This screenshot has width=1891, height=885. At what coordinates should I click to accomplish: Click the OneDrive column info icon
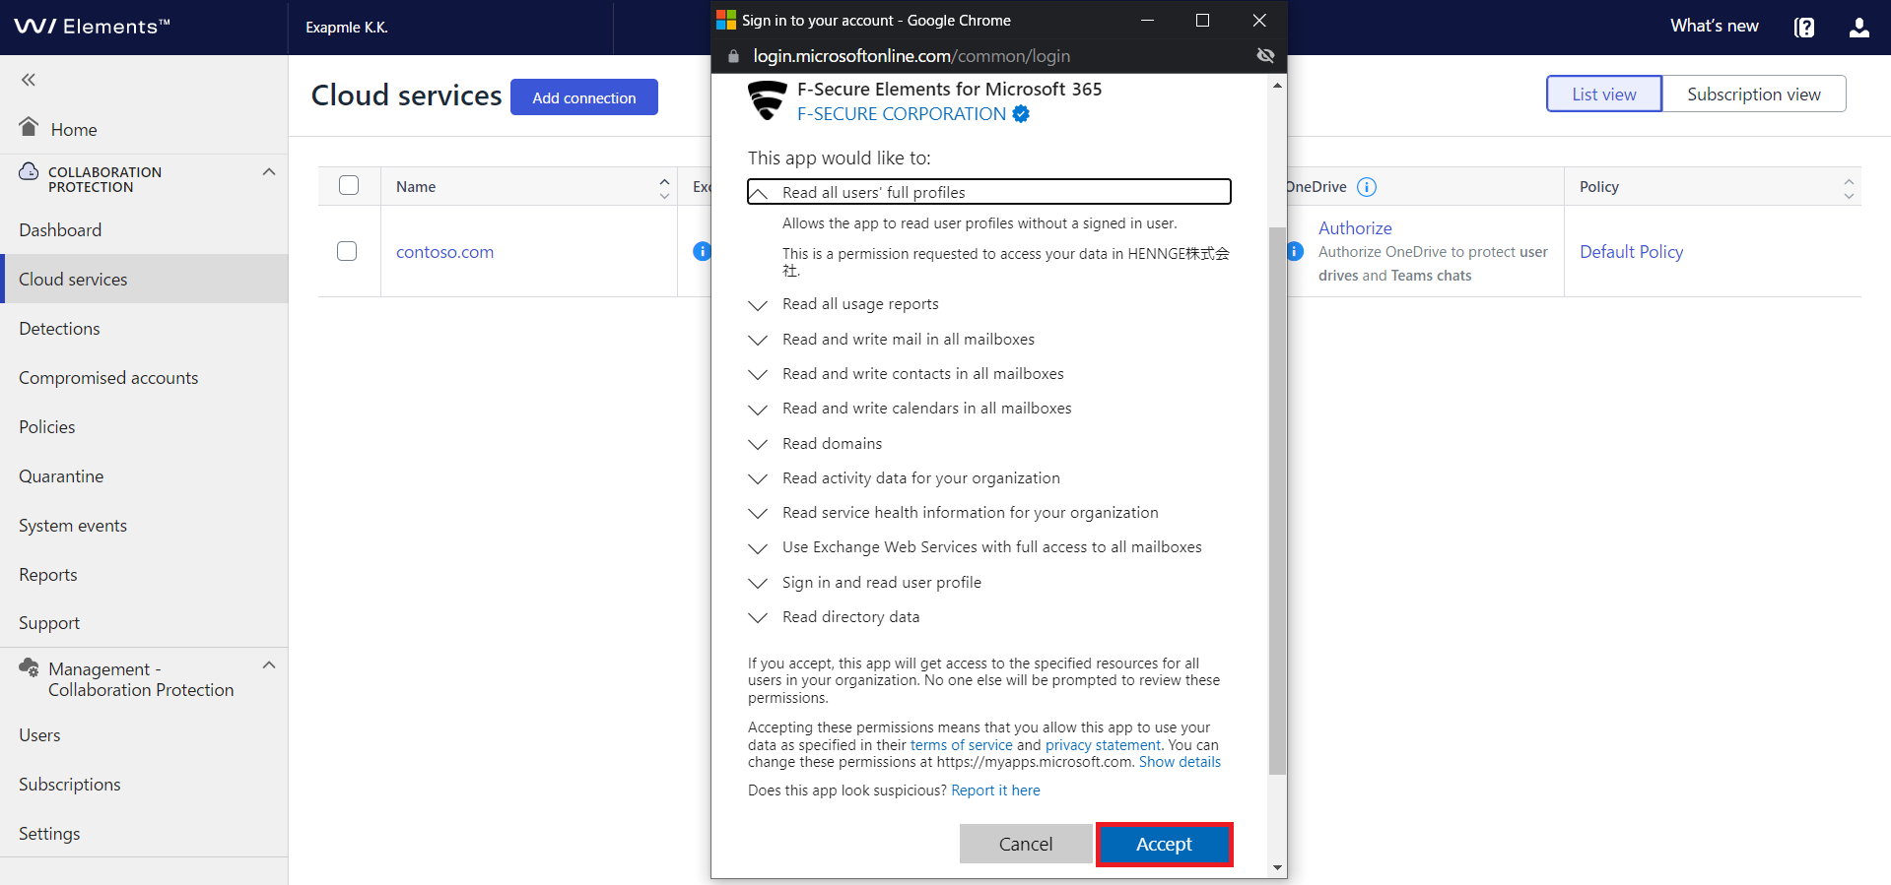point(1367,187)
